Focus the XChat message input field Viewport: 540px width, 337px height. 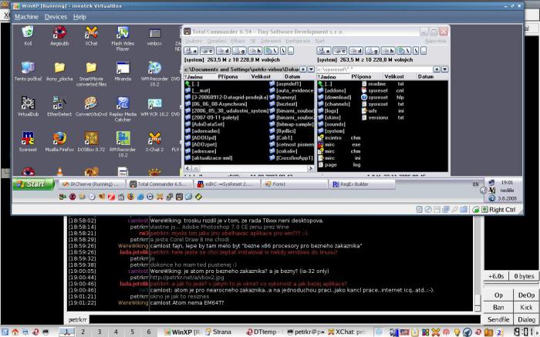[x=285, y=320]
